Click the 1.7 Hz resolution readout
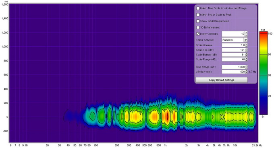Screen dimensions: 274x148 pyautogui.click(x=252, y=72)
